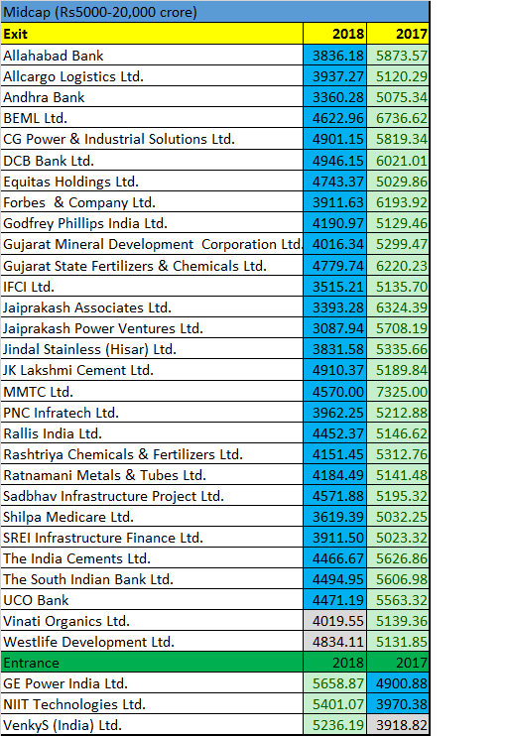Image resolution: width=507 pixels, height=736 pixels.
Task: Click Vinati Organics grey value 4019.55
Action: (335, 621)
